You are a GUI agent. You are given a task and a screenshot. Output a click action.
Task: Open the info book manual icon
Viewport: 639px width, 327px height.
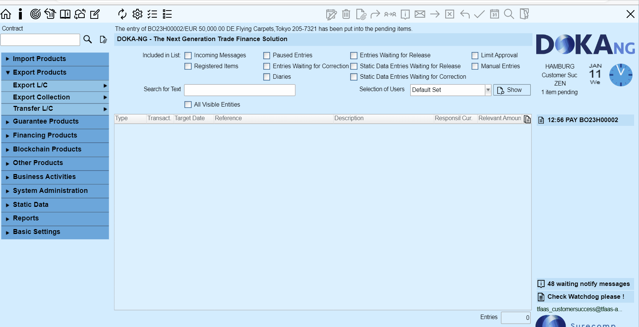pyautogui.click(x=65, y=14)
